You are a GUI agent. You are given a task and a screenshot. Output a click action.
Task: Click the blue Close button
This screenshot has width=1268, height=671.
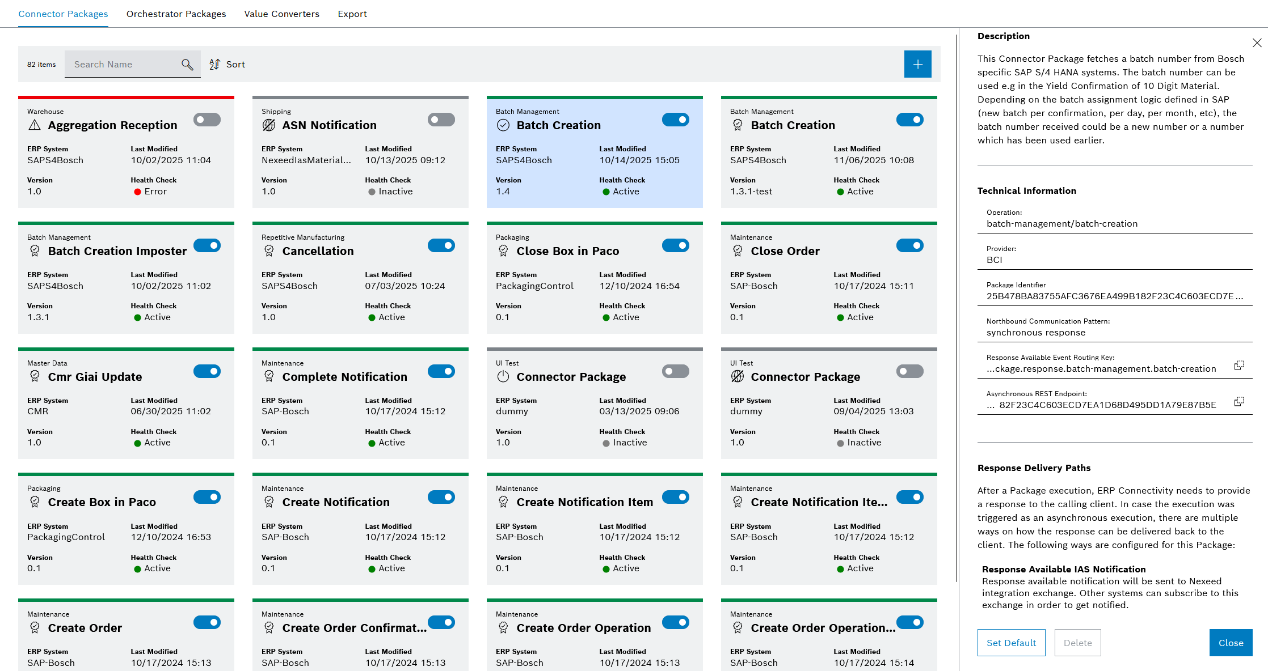[1231, 643]
